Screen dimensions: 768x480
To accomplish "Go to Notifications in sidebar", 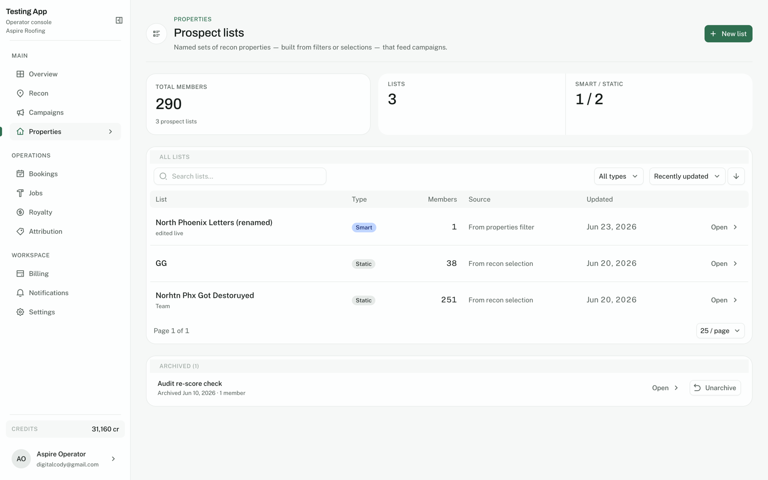I will 65,293.
